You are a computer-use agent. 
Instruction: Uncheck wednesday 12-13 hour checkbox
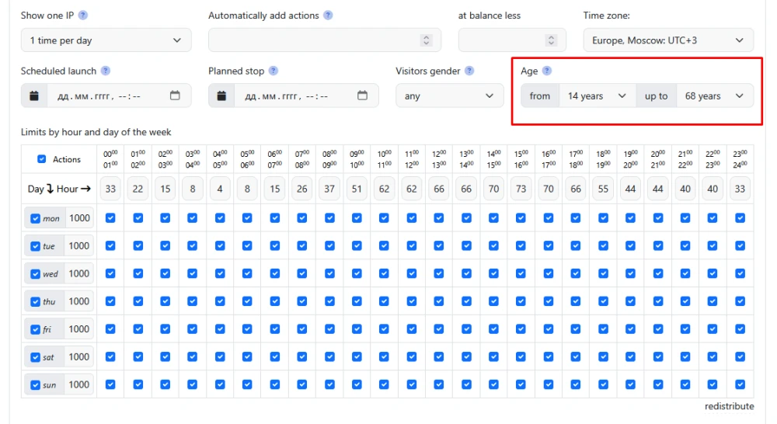(x=439, y=273)
